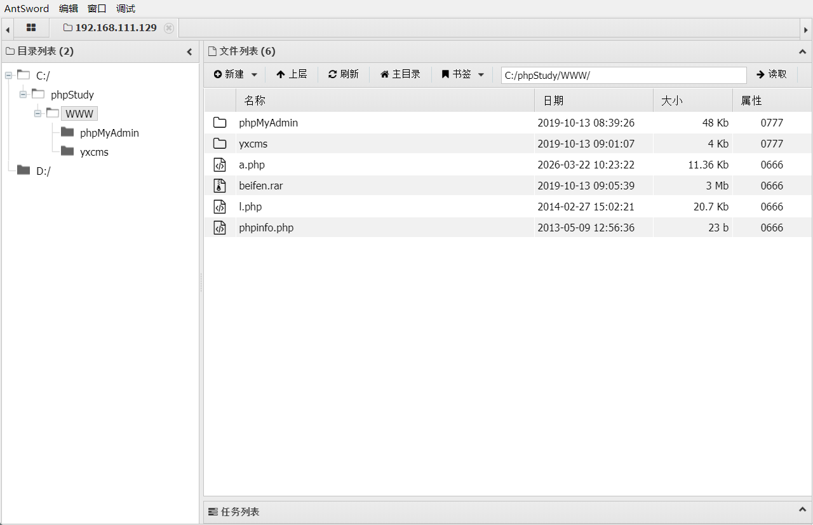The width and height of the screenshot is (813, 525).
Task: Open the 编辑 menu
Action: pos(69,9)
